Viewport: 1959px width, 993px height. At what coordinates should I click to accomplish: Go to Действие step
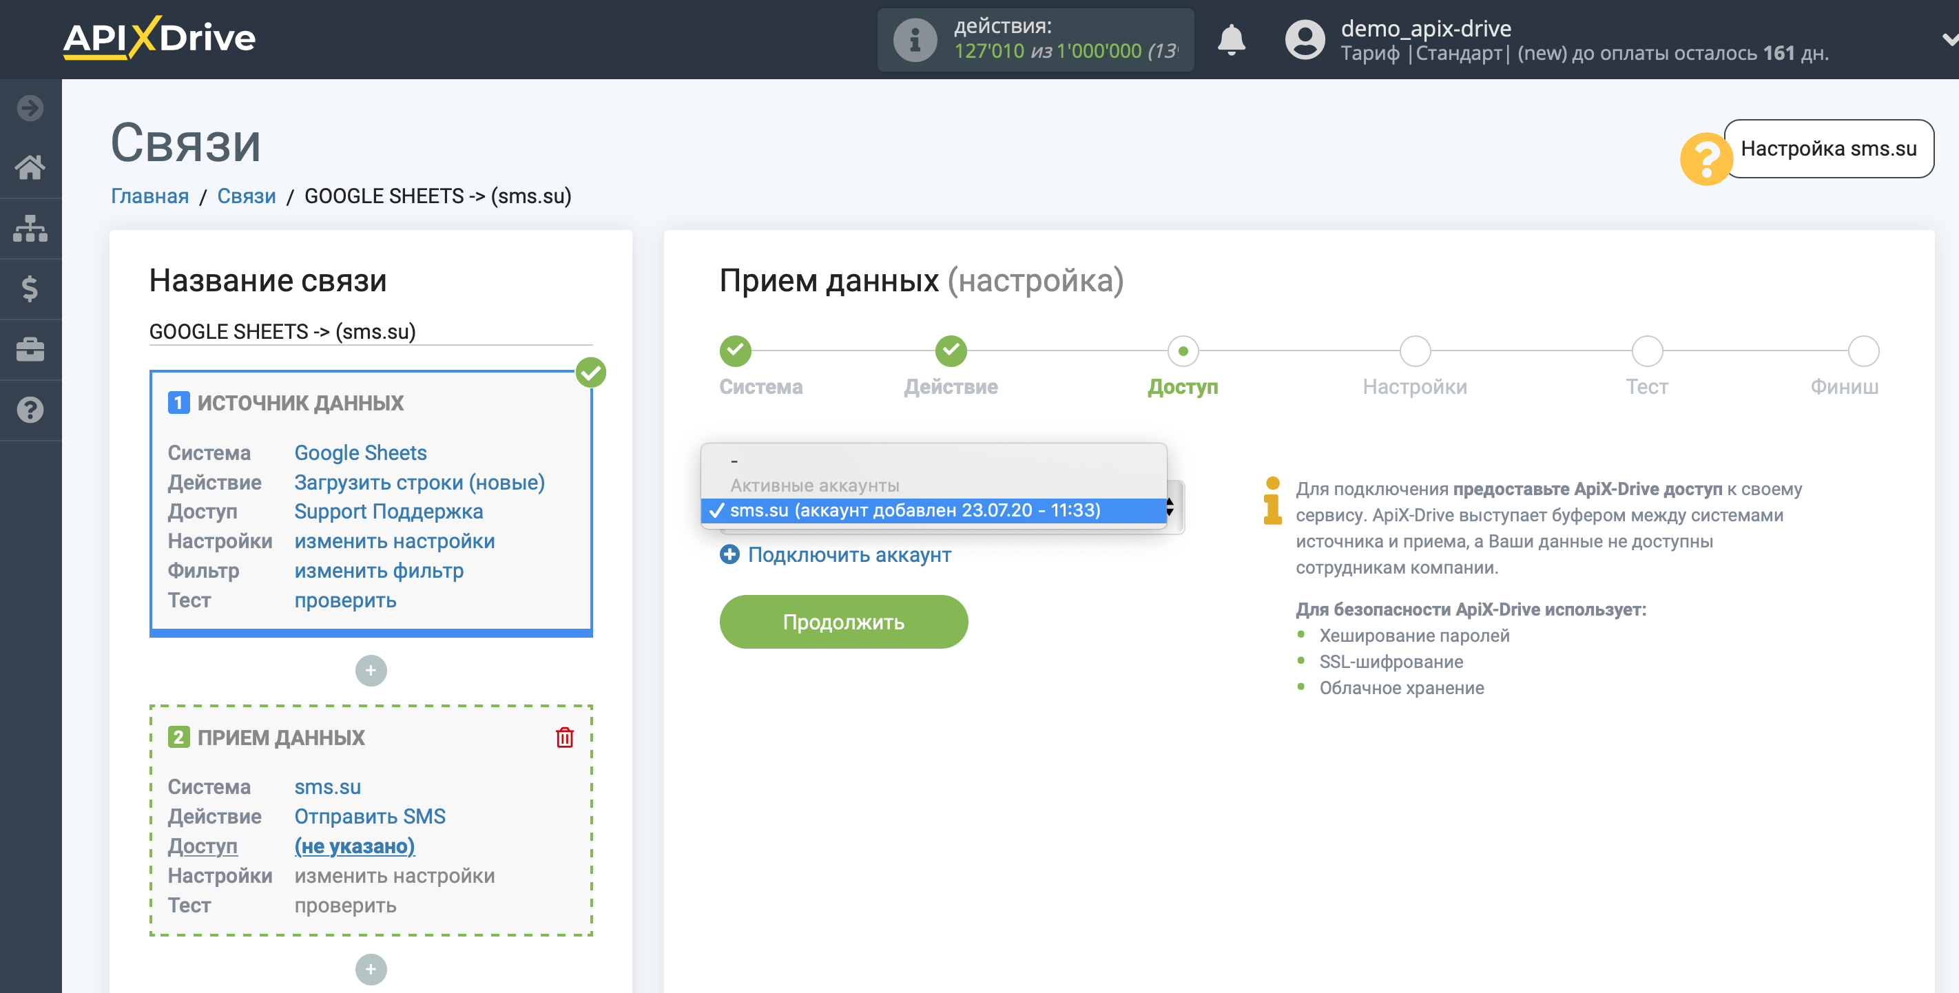click(951, 351)
